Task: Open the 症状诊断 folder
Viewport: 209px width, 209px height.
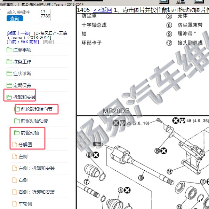Action: tap(22, 73)
